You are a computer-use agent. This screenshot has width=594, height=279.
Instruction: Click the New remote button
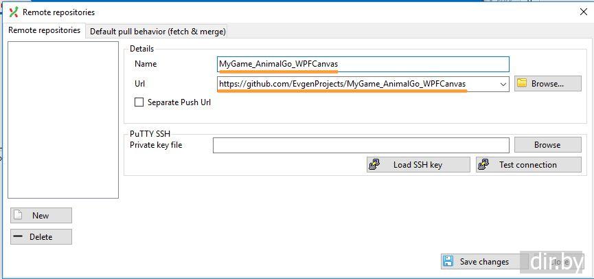coord(41,215)
